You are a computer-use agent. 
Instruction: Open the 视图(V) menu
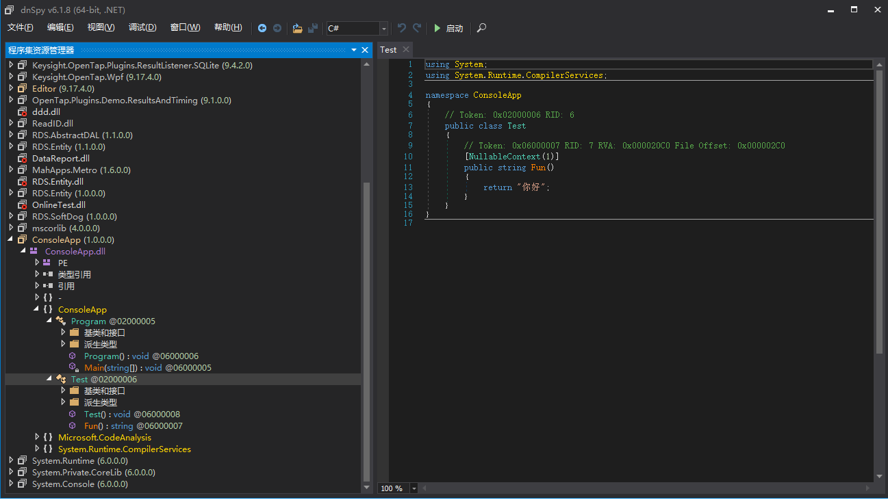101,27
